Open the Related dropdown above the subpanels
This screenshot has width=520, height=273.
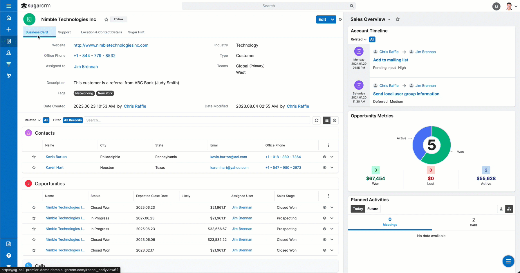pos(32,120)
